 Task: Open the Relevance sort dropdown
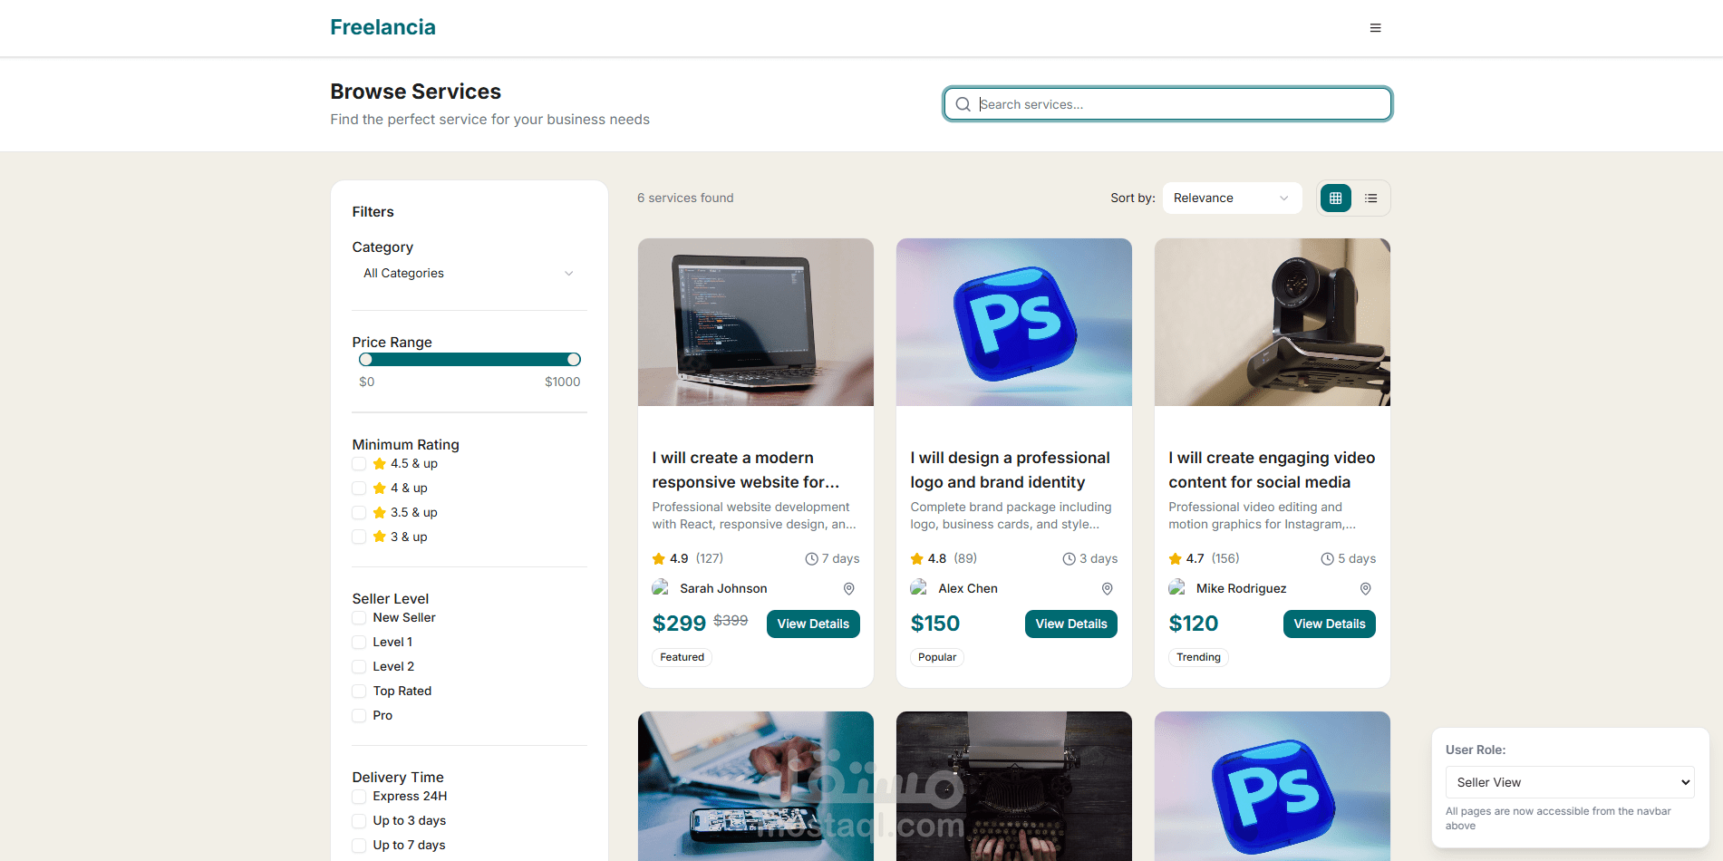[1231, 198]
